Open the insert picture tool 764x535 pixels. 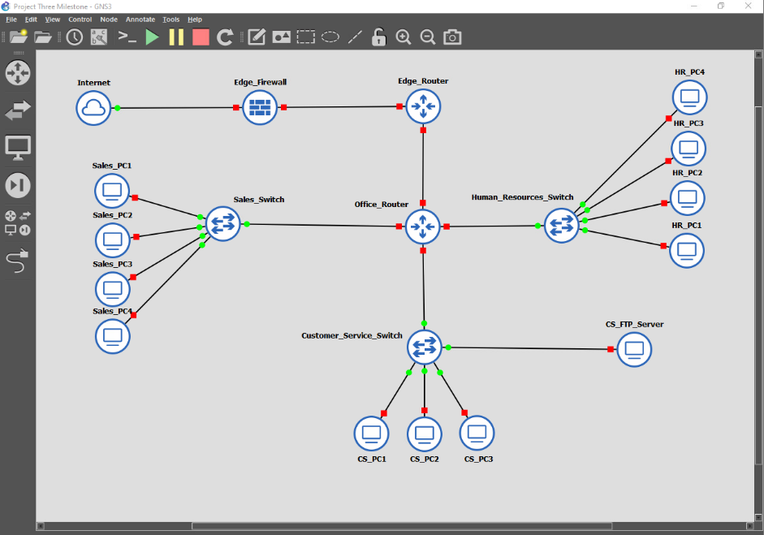tap(281, 37)
